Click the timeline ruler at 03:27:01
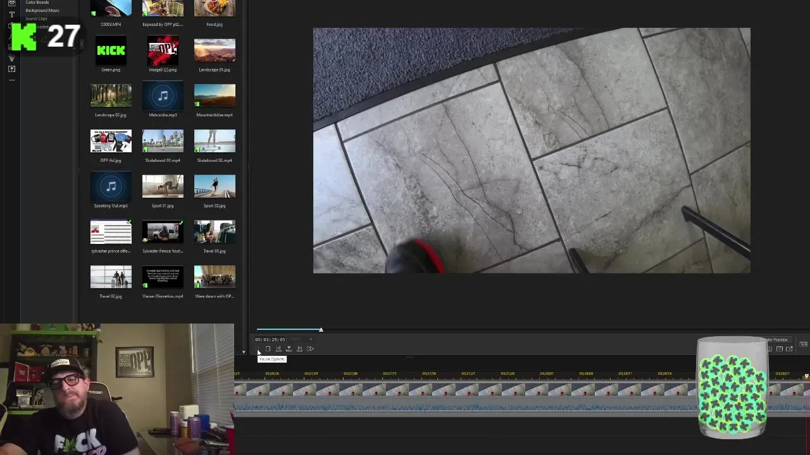810x455 pixels. [311, 373]
